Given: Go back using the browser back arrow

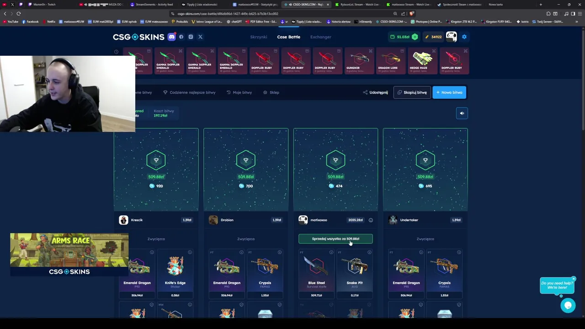Looking at the screenshot, I should tap(5, 14).
